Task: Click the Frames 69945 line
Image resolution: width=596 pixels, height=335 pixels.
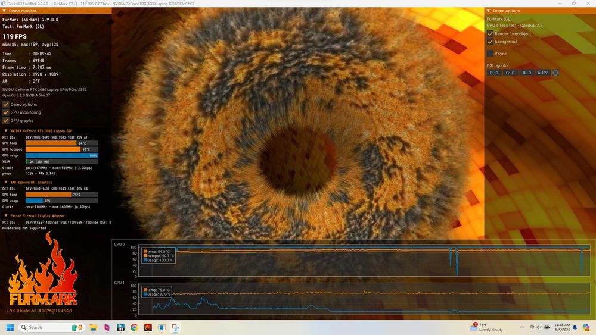Action: (x=23, y=61)
